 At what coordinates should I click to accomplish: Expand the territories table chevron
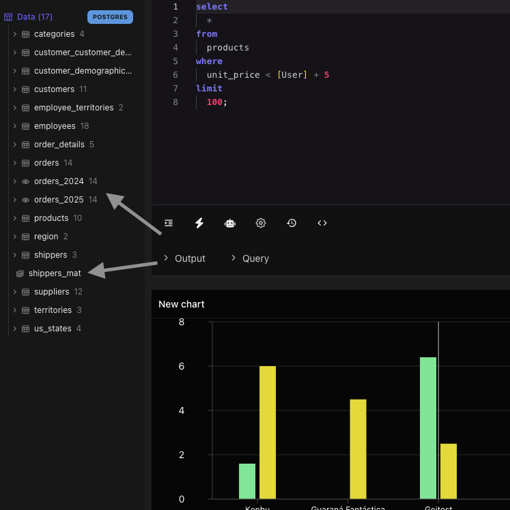(14, 310)
